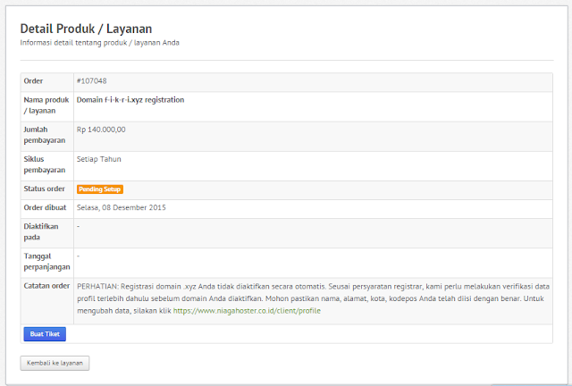Screen dimensions: 572x386
Task: Click the Detail Produk / Layanan heading
Action: click(x=86, y=29)
